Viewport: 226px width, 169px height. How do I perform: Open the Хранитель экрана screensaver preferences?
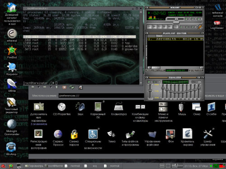coord(188,137)
